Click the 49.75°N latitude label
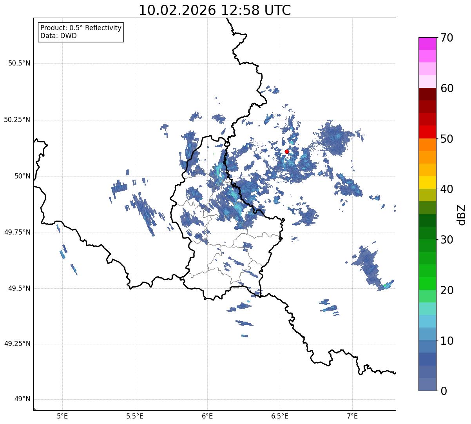Viewport: 471px width, 424px height. coord(17,232)
